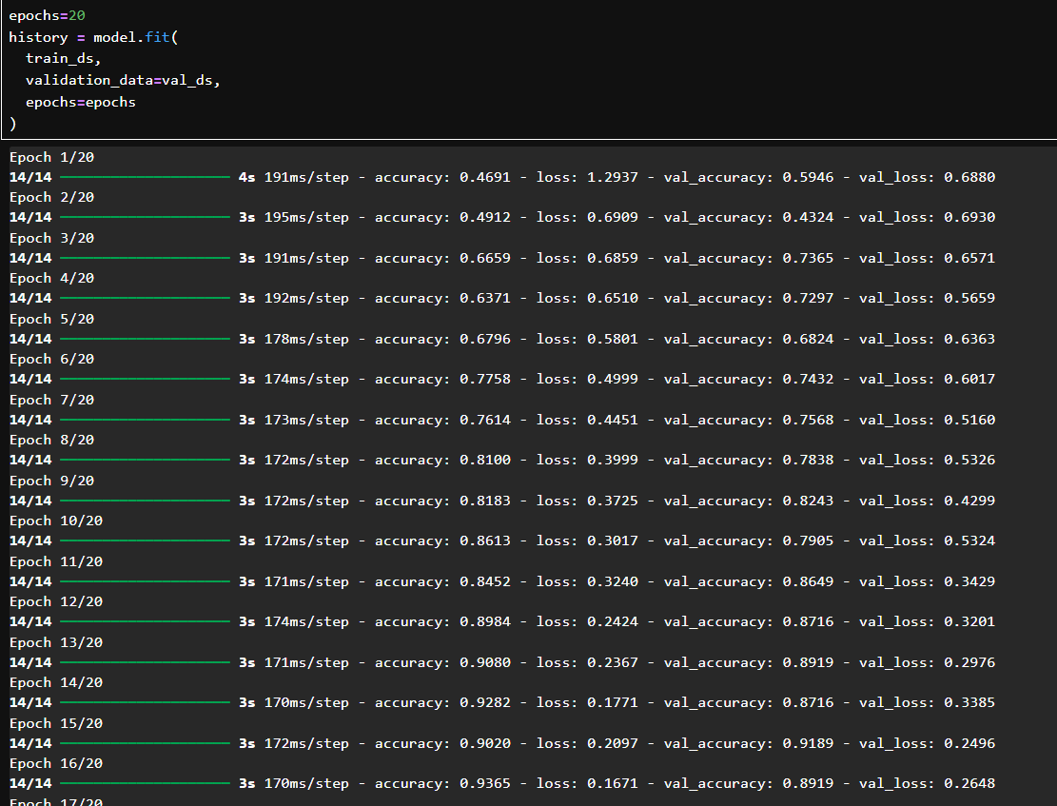Click epoch 6 loss value 0.4999
Screen dimensions: 1057x806
613,379
